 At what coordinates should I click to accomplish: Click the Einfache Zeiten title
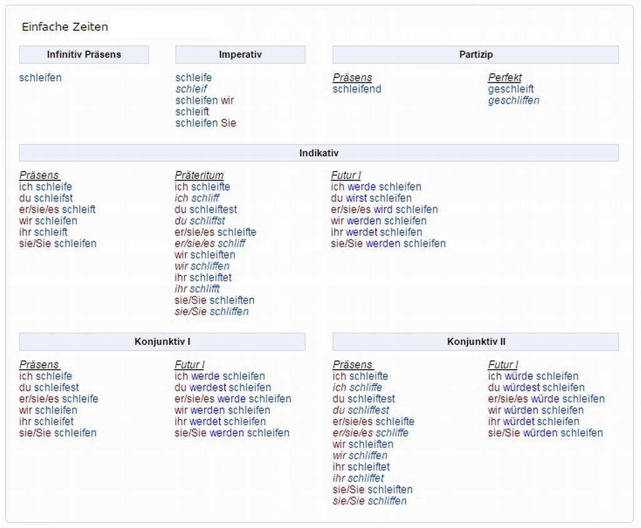(64, 27)
